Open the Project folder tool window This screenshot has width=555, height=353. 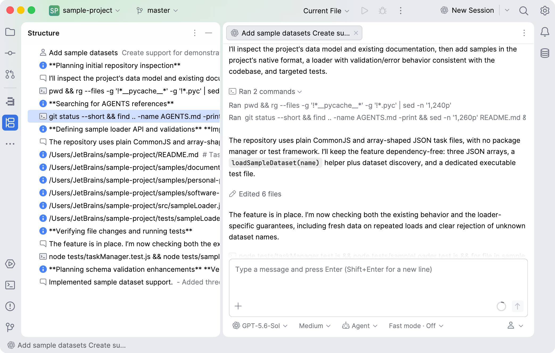(x=10, y=32)
